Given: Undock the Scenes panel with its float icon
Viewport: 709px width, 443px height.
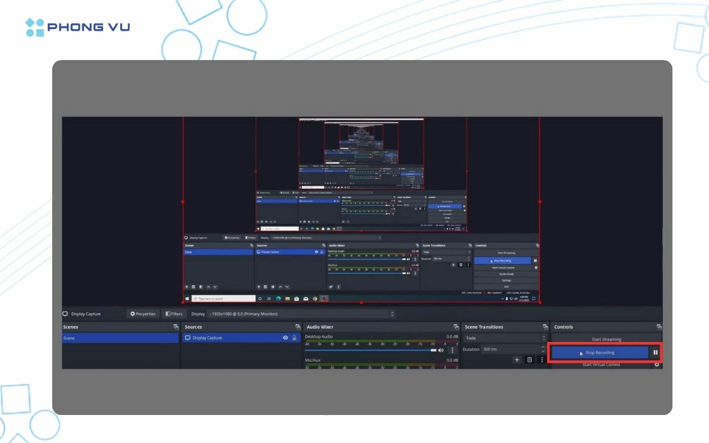Looking at the screenshot, I should pos(176,327).
